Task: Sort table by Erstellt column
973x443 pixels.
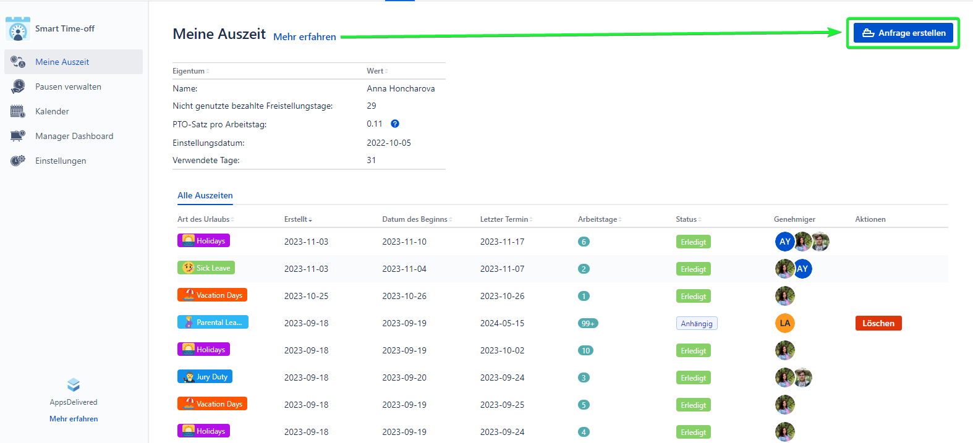Action: coord(298,219)
